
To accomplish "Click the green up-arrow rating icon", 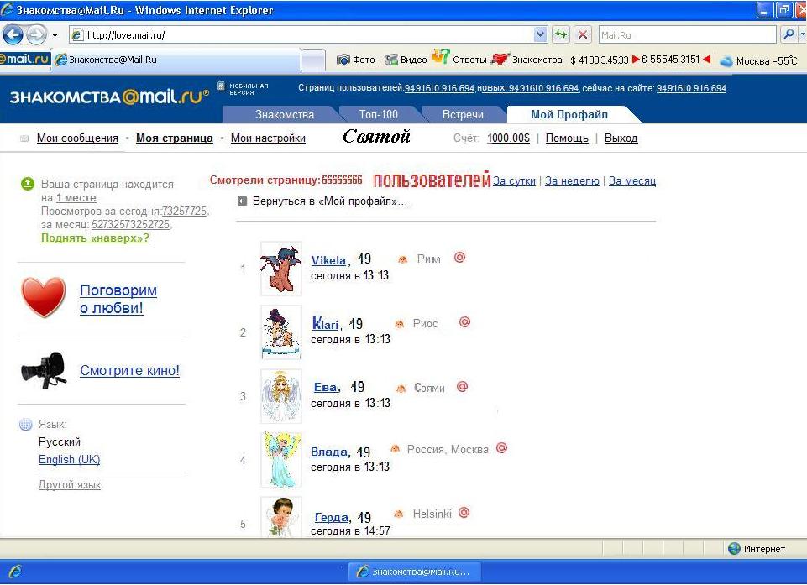I will pos(28,184).
